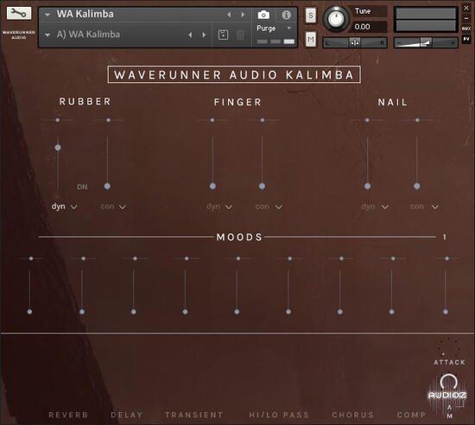The height and width of the screenshot is (425, 475).
Task: Open the Purge dropdown menu
Action: point(274,29)
